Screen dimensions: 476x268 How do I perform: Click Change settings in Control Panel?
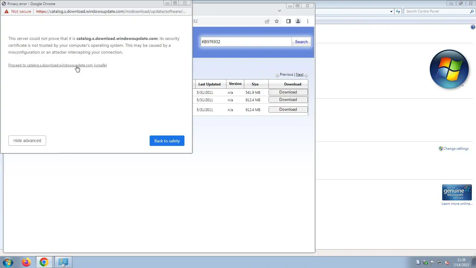click(456, 149)
